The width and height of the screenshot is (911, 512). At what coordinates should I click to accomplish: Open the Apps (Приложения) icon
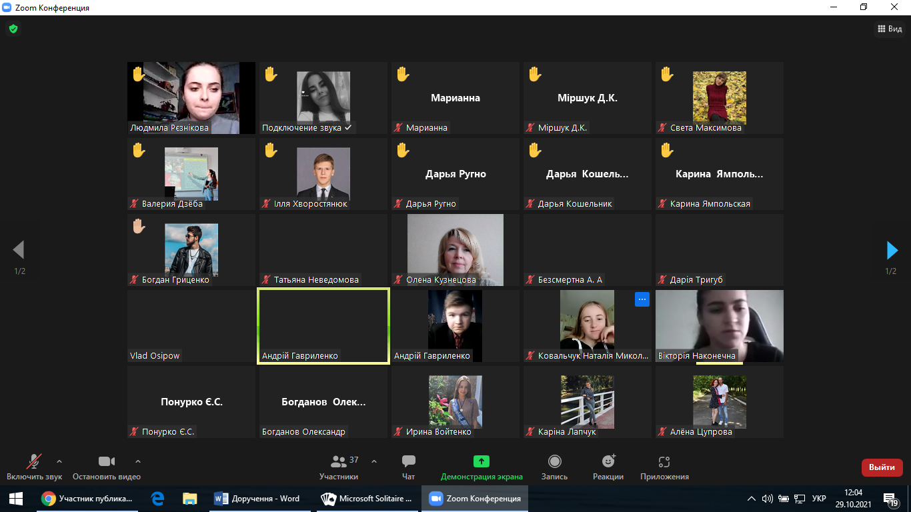pos(664,461)
